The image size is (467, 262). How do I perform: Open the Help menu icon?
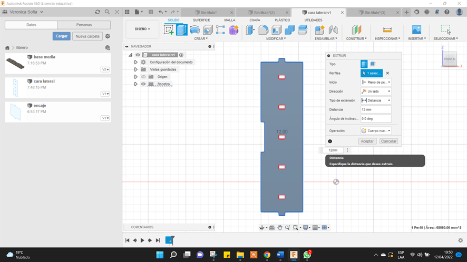click(447, 12)
